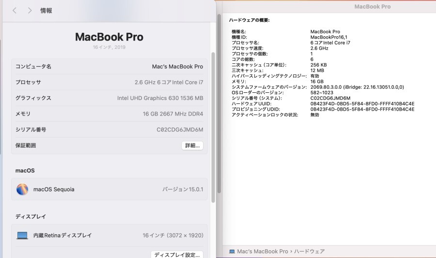Click the scrollbar beside the hardware overview
This screenshot has height=258, width=436.
pyautogui.click(x=219, y=104)
